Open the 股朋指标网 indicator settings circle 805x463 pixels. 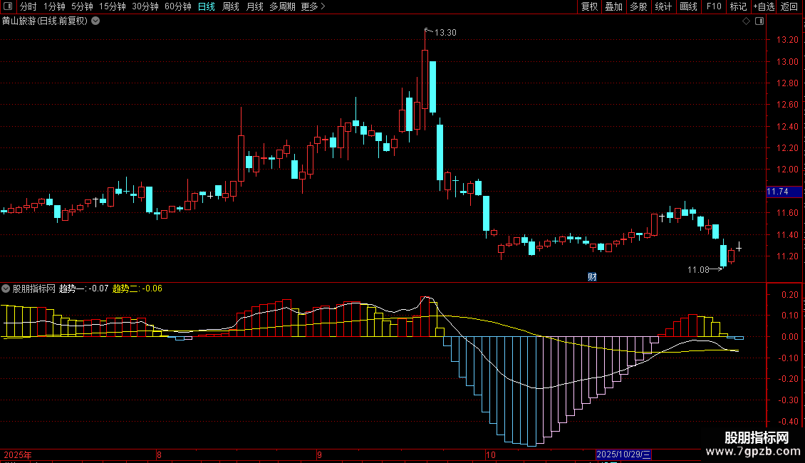point(6,288)
